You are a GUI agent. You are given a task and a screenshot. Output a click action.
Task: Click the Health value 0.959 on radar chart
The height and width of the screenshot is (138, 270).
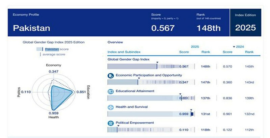click(x=53, y=113)
